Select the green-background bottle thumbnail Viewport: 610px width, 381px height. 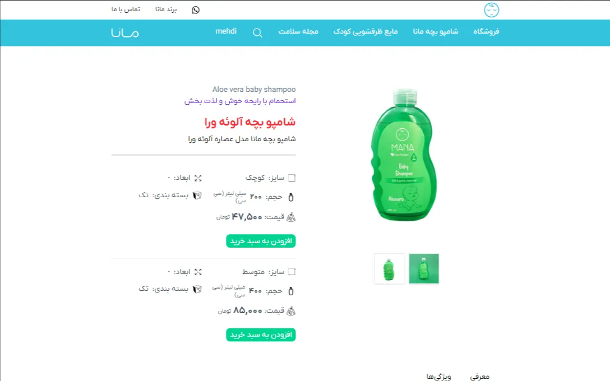click(424, 268)
